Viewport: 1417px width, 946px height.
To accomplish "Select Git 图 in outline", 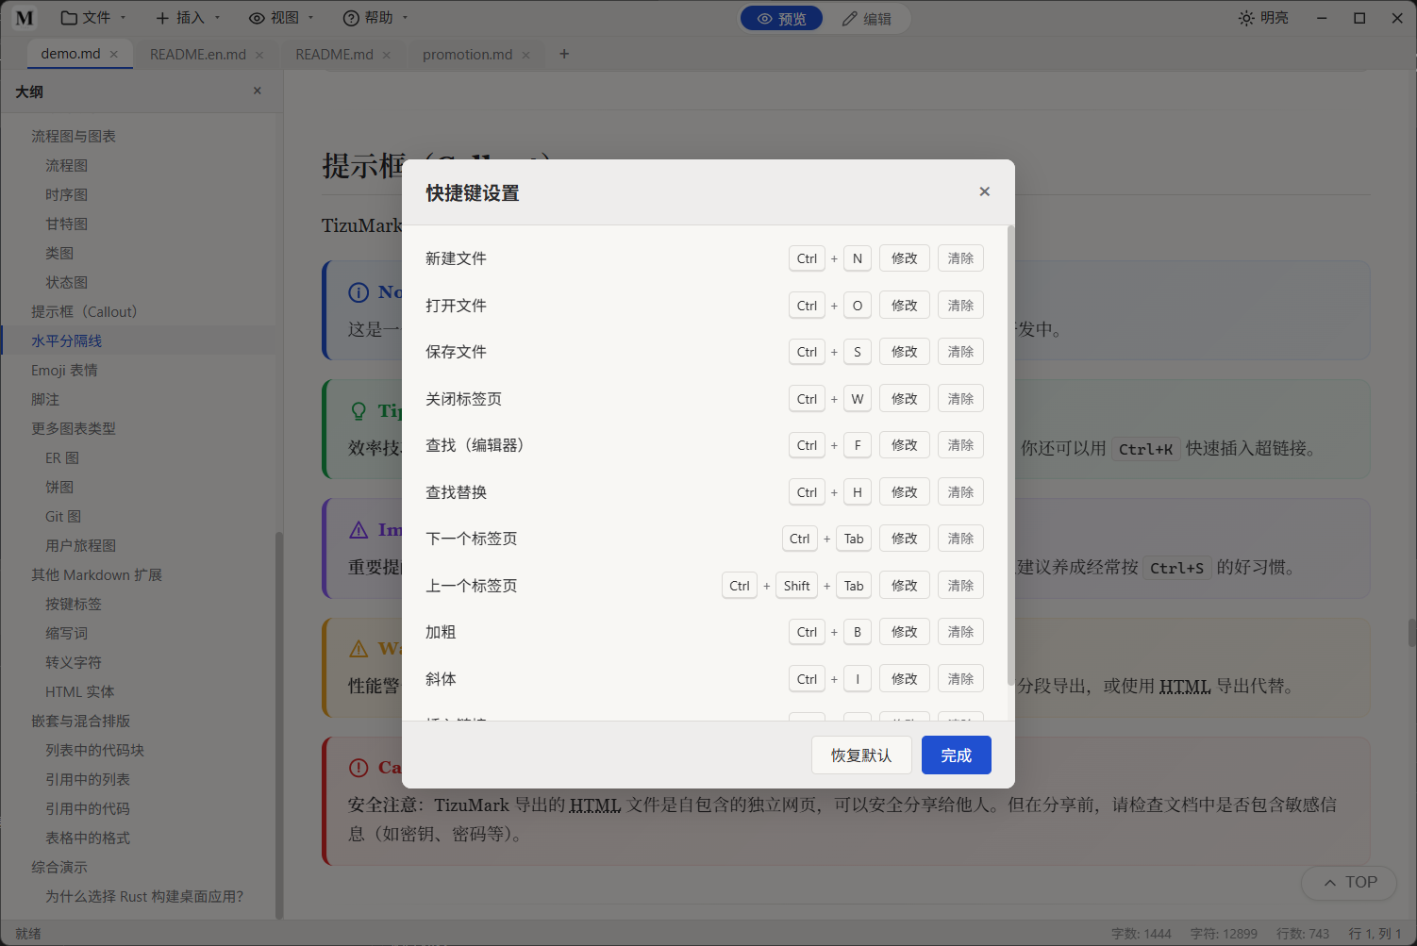I will (63, 516).
